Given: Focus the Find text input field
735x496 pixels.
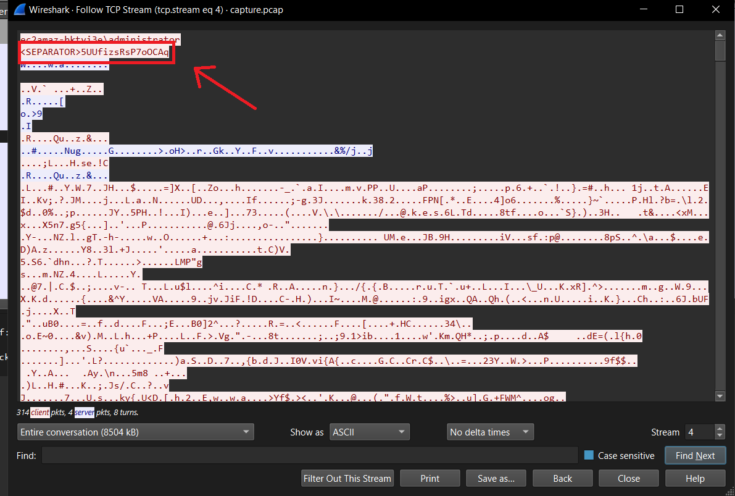Looking at the screenshot, I should click(309, 455).
